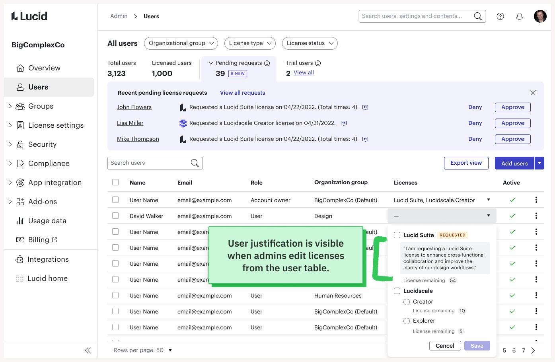Image resolution: width=555 pixels, height=362 pixels.
Task: Expand the Add-ons section
Action: [x=10, y=202]
